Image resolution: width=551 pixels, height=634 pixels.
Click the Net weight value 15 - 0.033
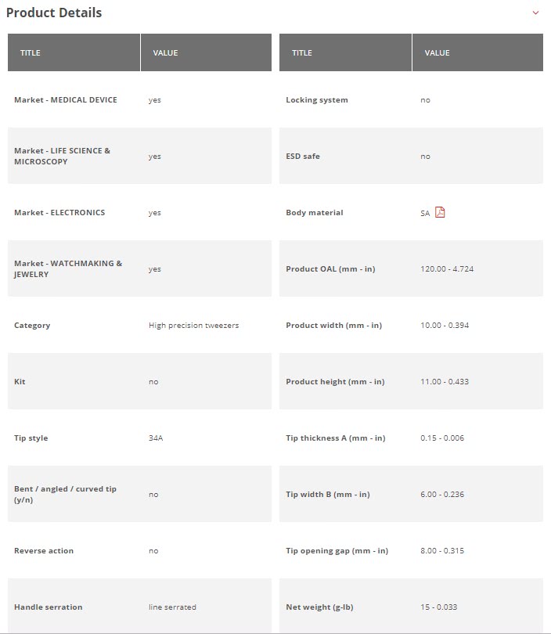click(439, 607)
